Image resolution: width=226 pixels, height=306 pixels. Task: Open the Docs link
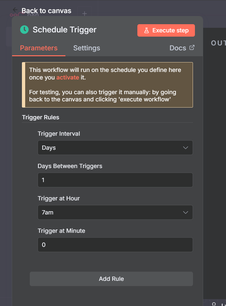click(x=178, y=48)
